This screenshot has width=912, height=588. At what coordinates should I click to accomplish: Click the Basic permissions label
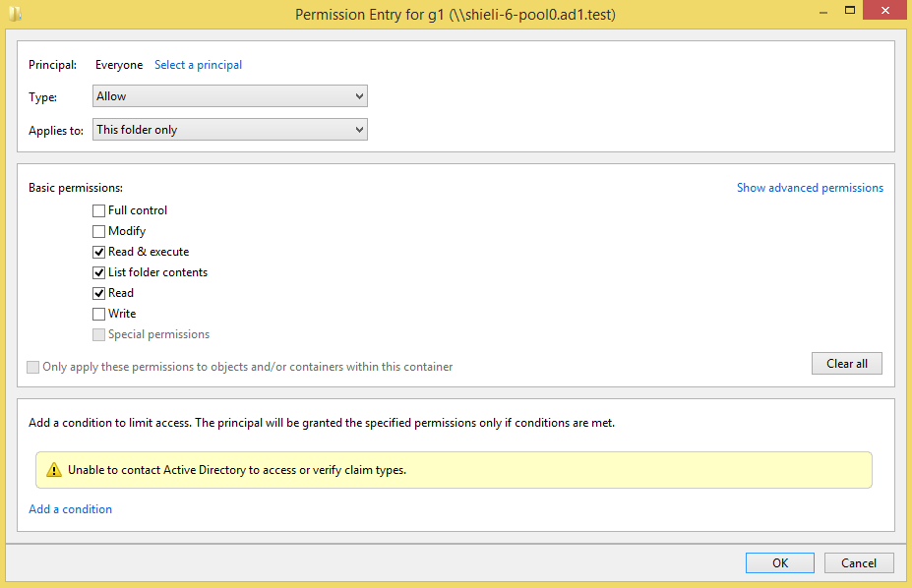pyautogui.click(x=76, y=188)
